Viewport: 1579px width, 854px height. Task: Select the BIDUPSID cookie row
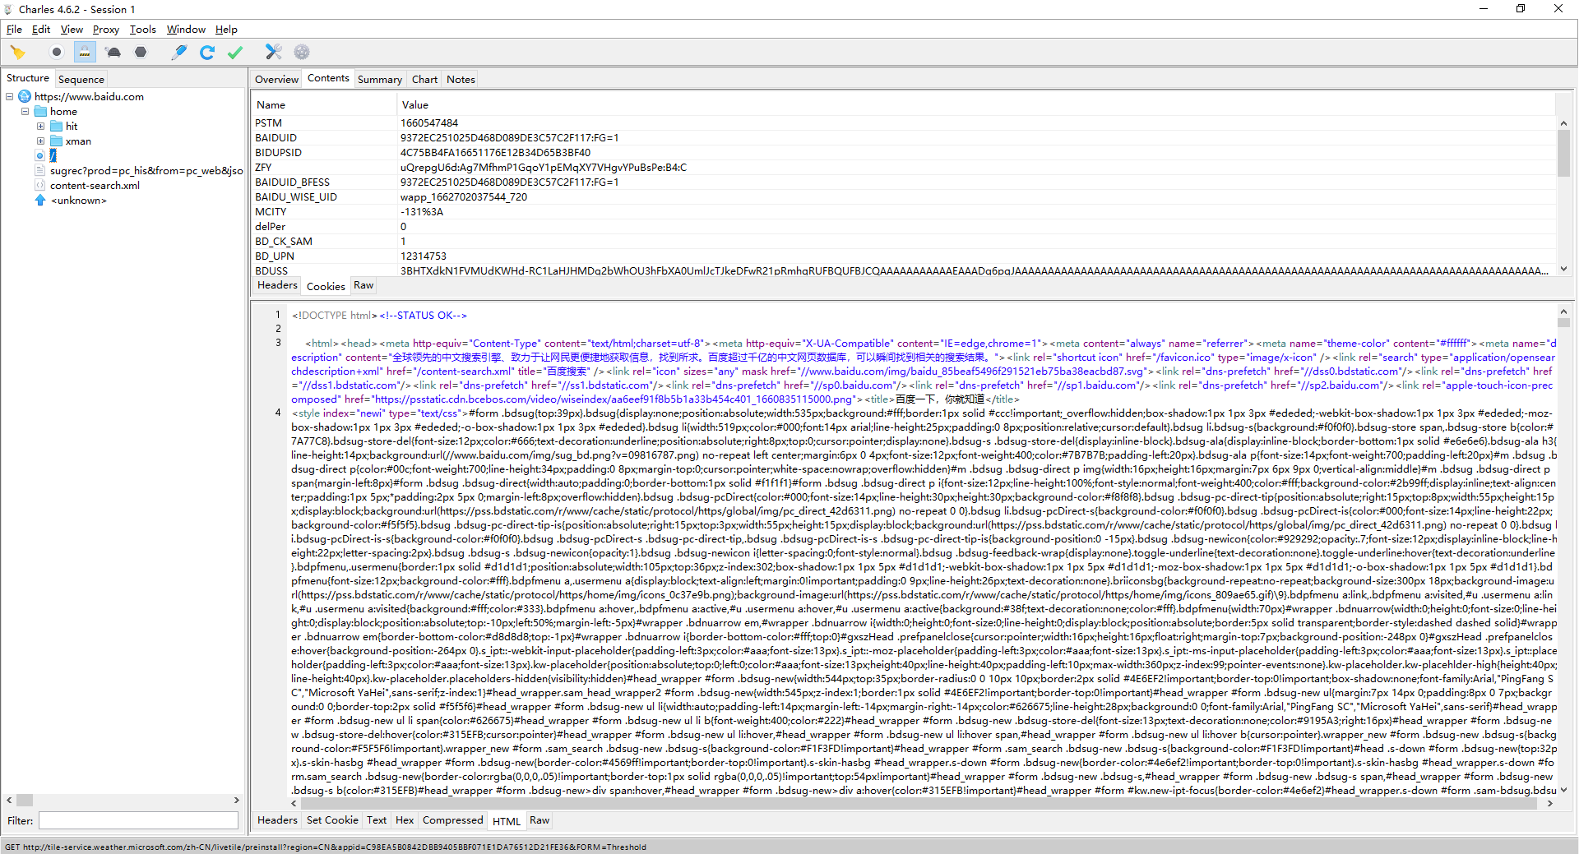(x=903, y=153)
